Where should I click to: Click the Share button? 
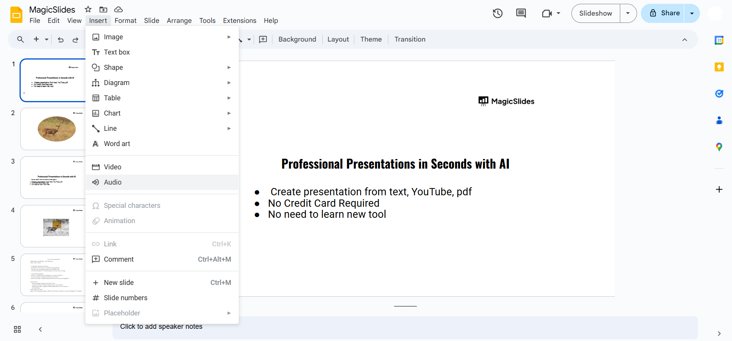[664, 13]
